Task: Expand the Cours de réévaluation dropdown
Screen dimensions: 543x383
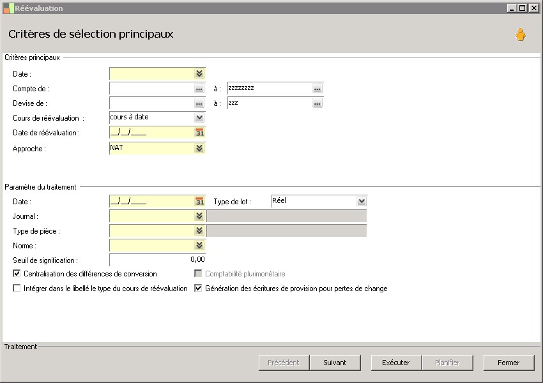Action: click(x=199, y=118)
